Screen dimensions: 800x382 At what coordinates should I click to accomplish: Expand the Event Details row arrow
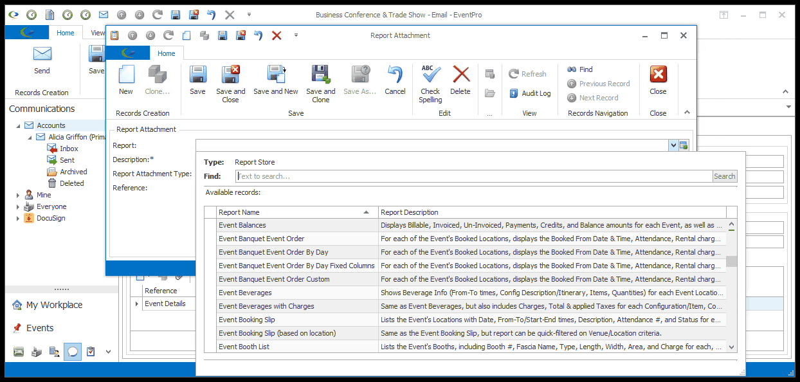[136, 304]
